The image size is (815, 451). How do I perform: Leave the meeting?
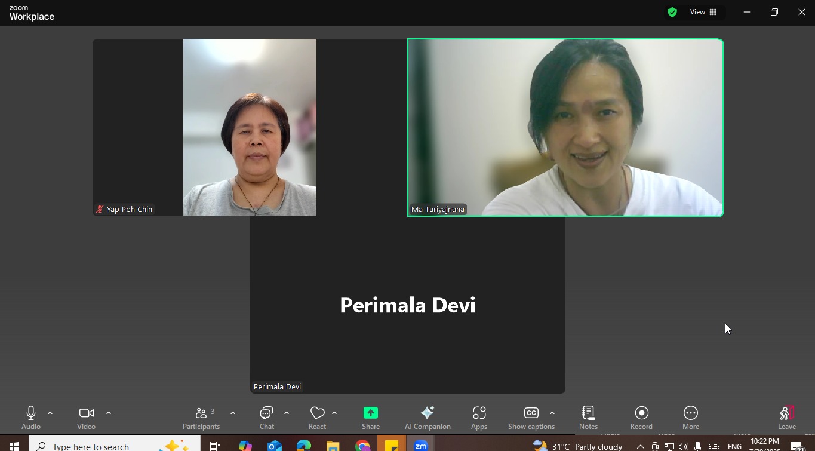tap(786, 417)
